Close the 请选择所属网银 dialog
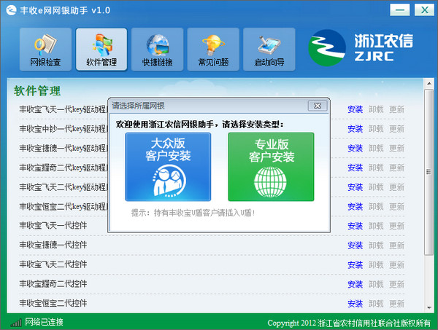Viewport: 438px width, 330px height. tap(317, 106)
